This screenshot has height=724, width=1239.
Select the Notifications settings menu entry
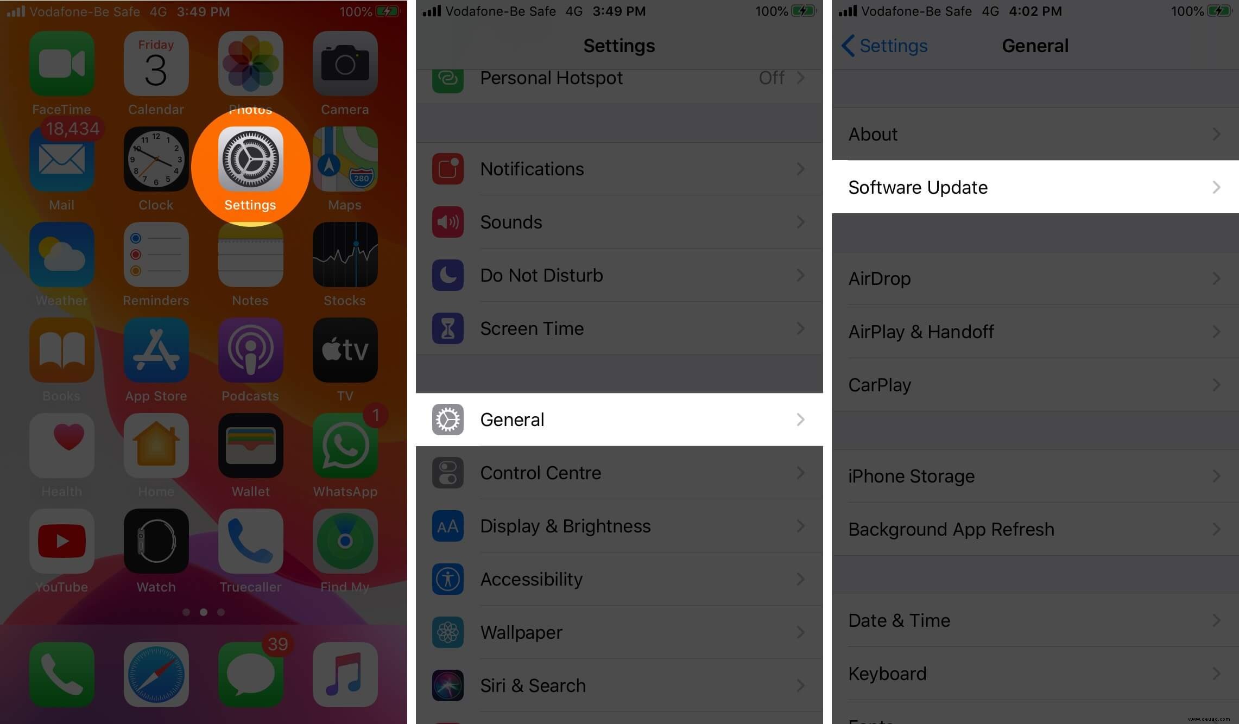pos(619,169)
